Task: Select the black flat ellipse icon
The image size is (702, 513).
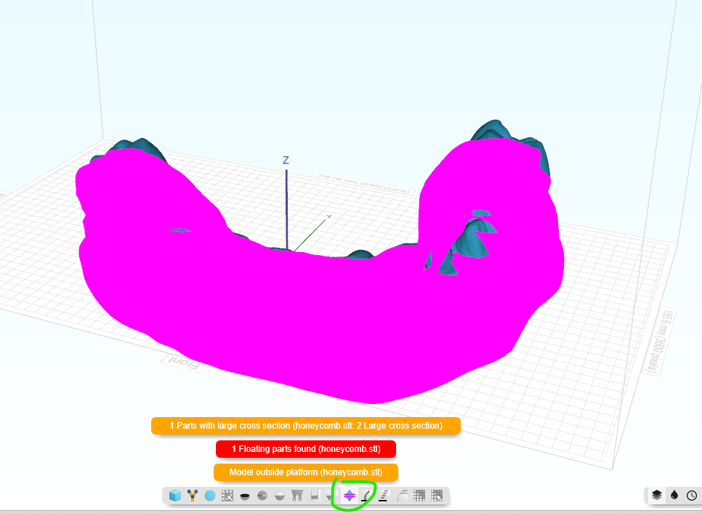Action: tap(245, 496)
